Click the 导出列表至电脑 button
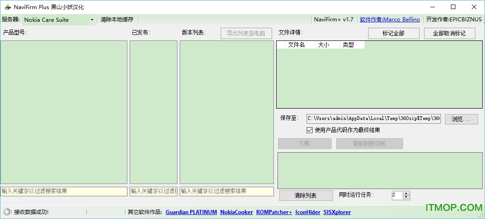The width and height of the screenshot is (485, 219). point(246,33)
